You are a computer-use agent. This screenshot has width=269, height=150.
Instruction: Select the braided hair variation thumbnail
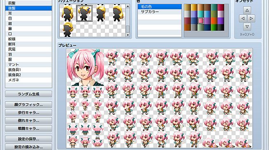pyautogui.click(x=101, y=14)
